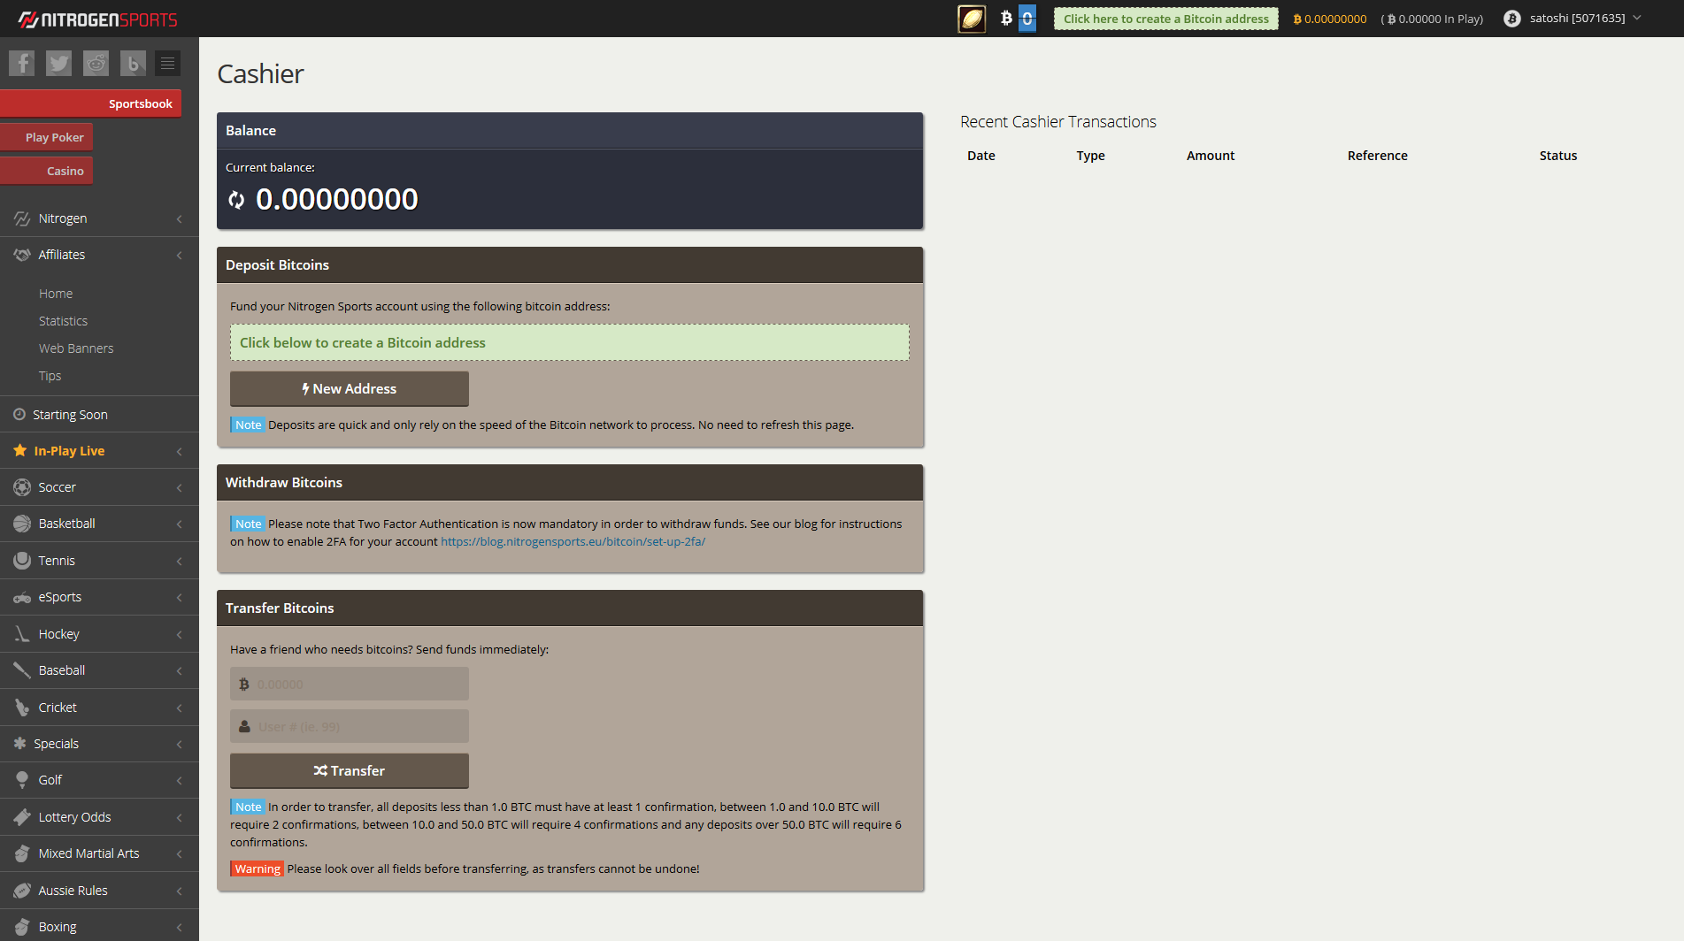The width and height of the screenshot is (1684, 941).
Task: Click the Baseball bat icon
Action: point(22,670)
